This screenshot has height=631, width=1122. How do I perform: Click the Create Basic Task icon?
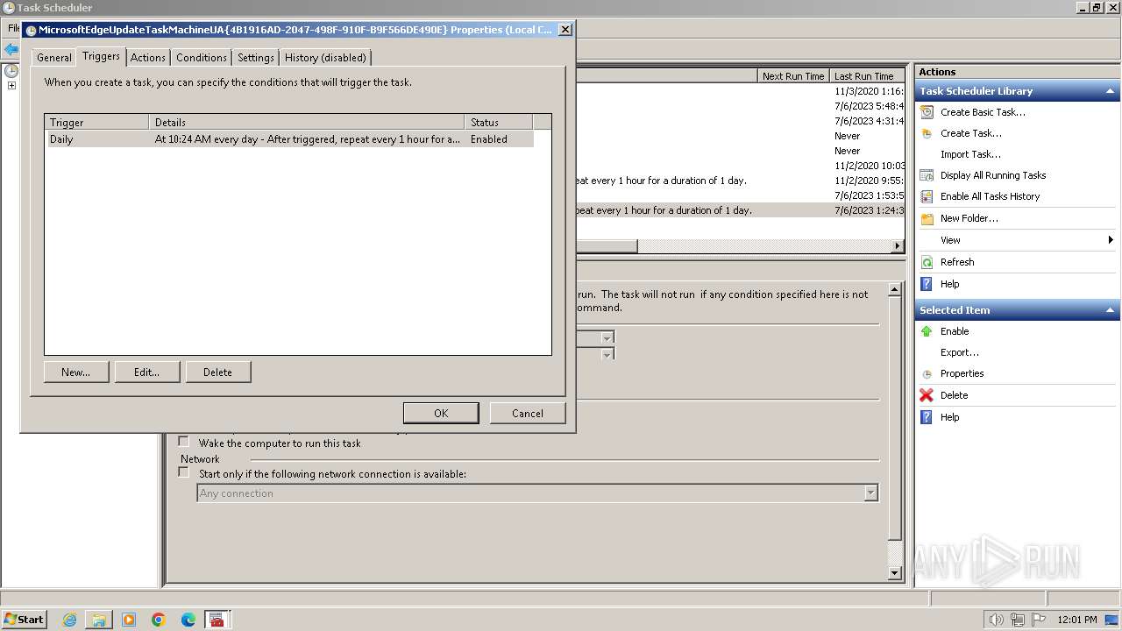tap(927, 112)
